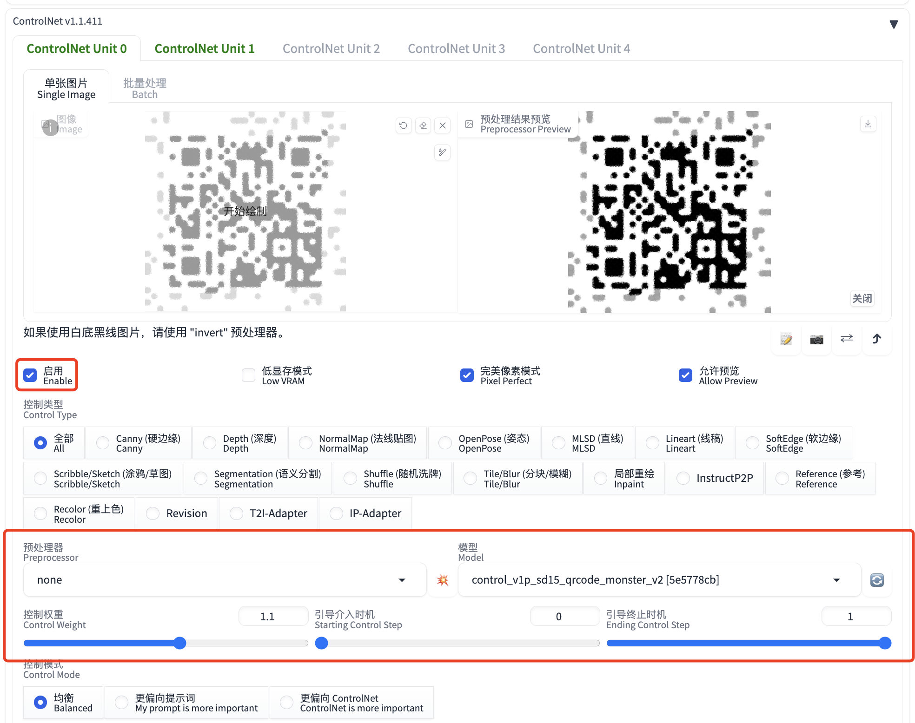Screen dimensions: 915x723
Task: Click the Ending Control Step value field
Action: (856, 616)
